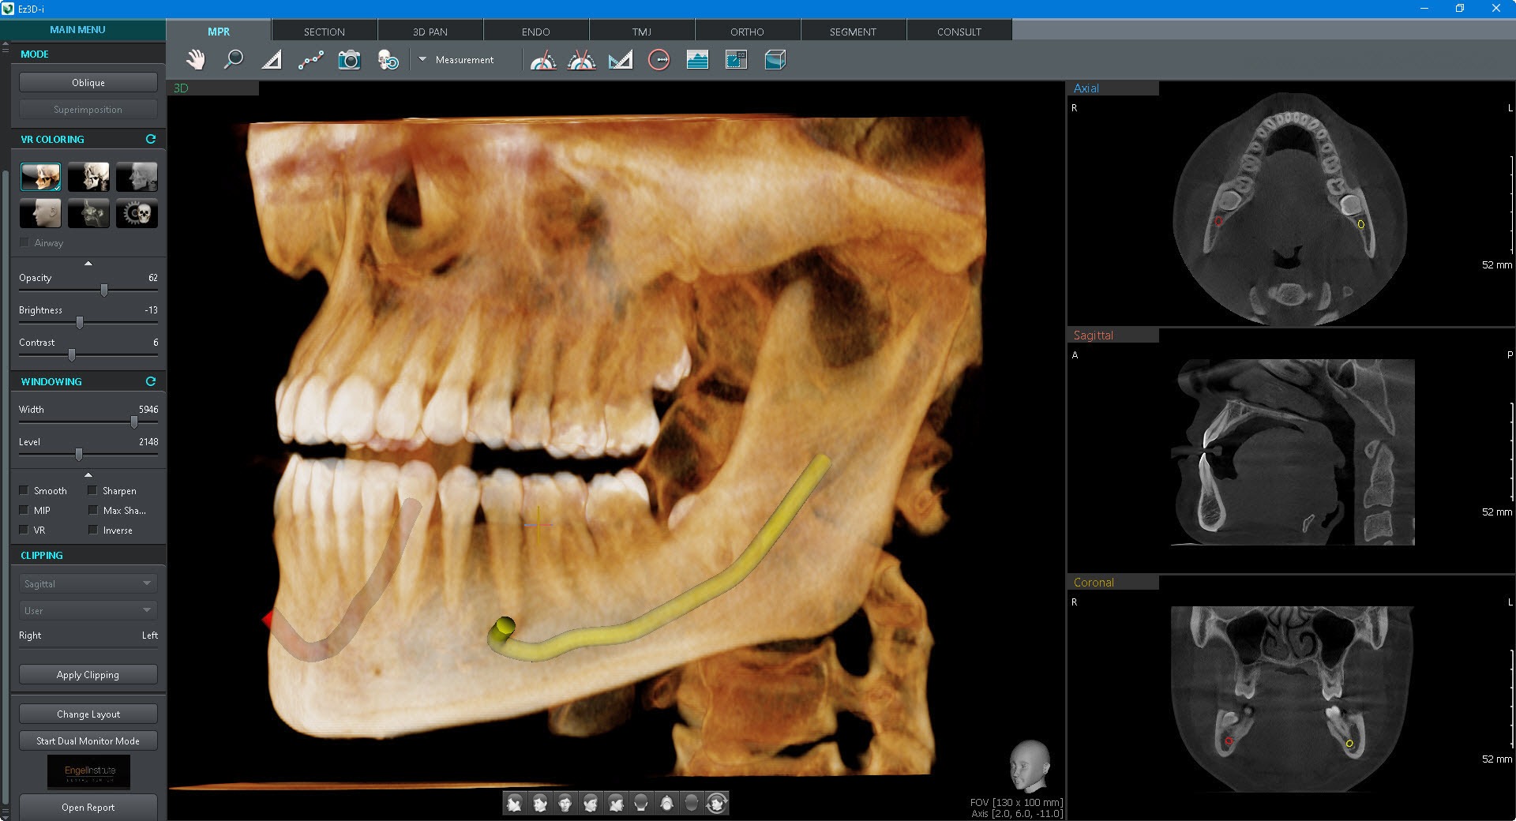Click the skull reset view icon

pos(388,60)
